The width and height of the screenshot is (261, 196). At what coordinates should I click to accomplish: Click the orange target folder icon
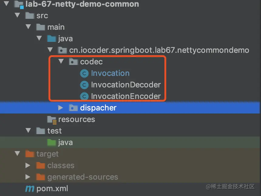[30, 154]
